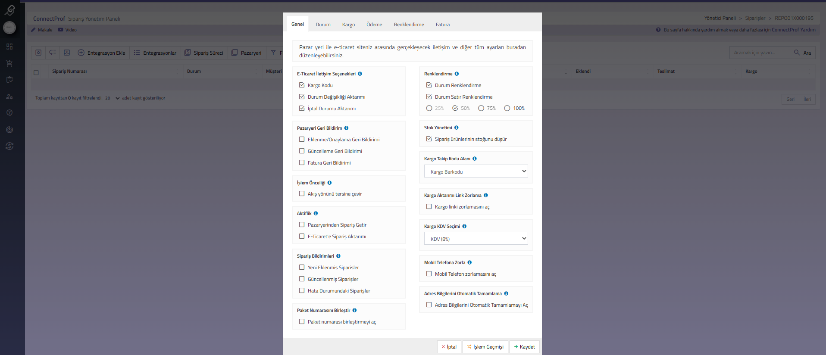
Task: Open the KDV (8%) dropdown
Action: click(476, 238)
